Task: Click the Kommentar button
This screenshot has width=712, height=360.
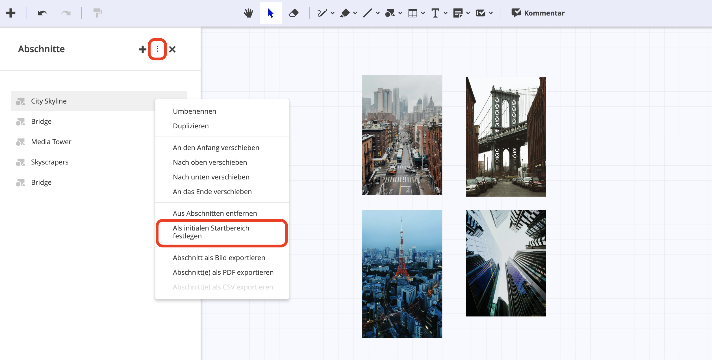Action: click(538, 13)
